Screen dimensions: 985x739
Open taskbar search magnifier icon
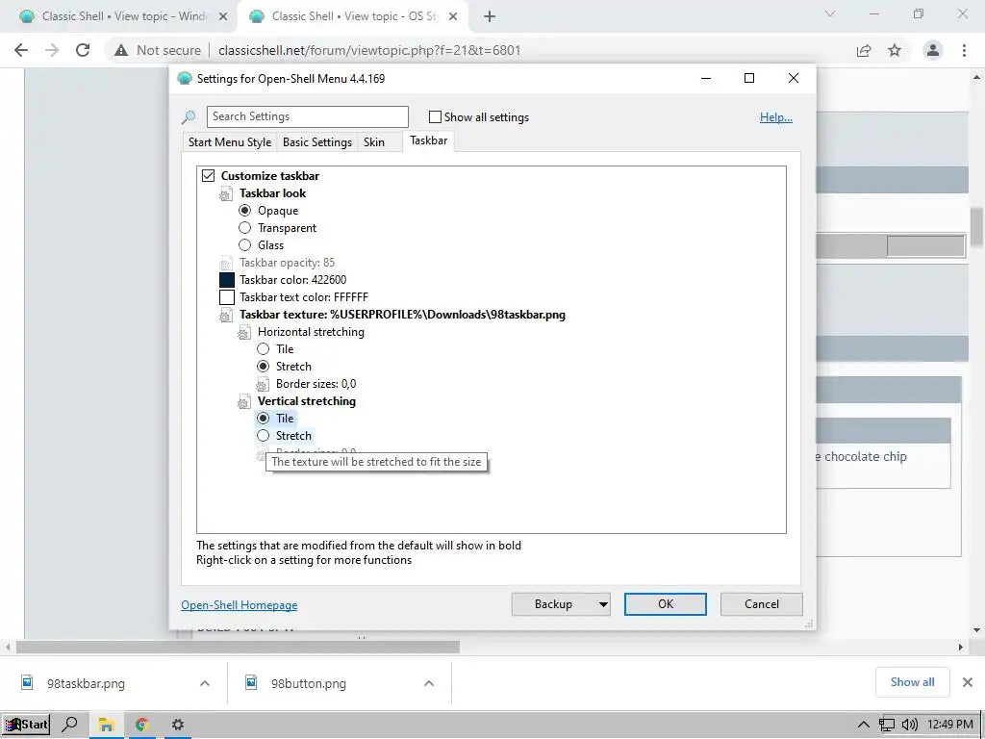pos(69,725)
